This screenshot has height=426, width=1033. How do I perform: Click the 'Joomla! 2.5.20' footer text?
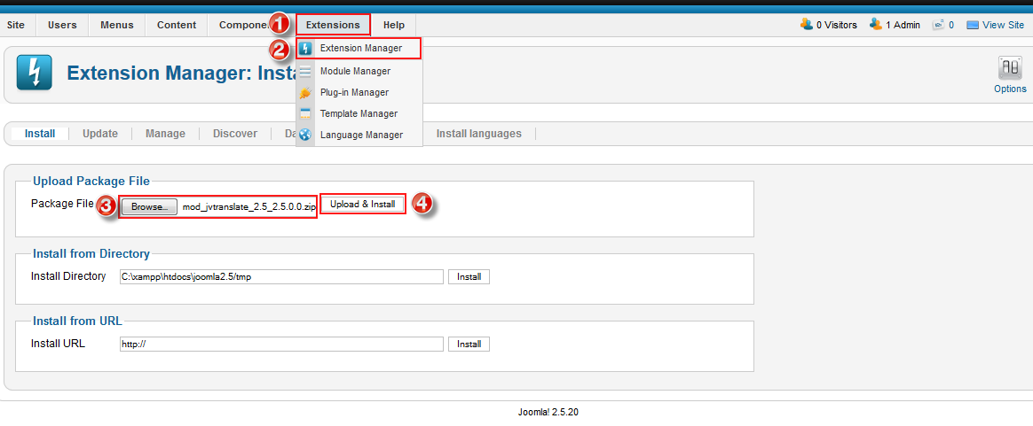pos(548,413)
